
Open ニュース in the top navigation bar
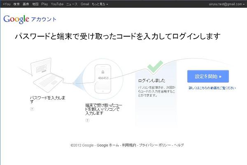coord(72,4)
